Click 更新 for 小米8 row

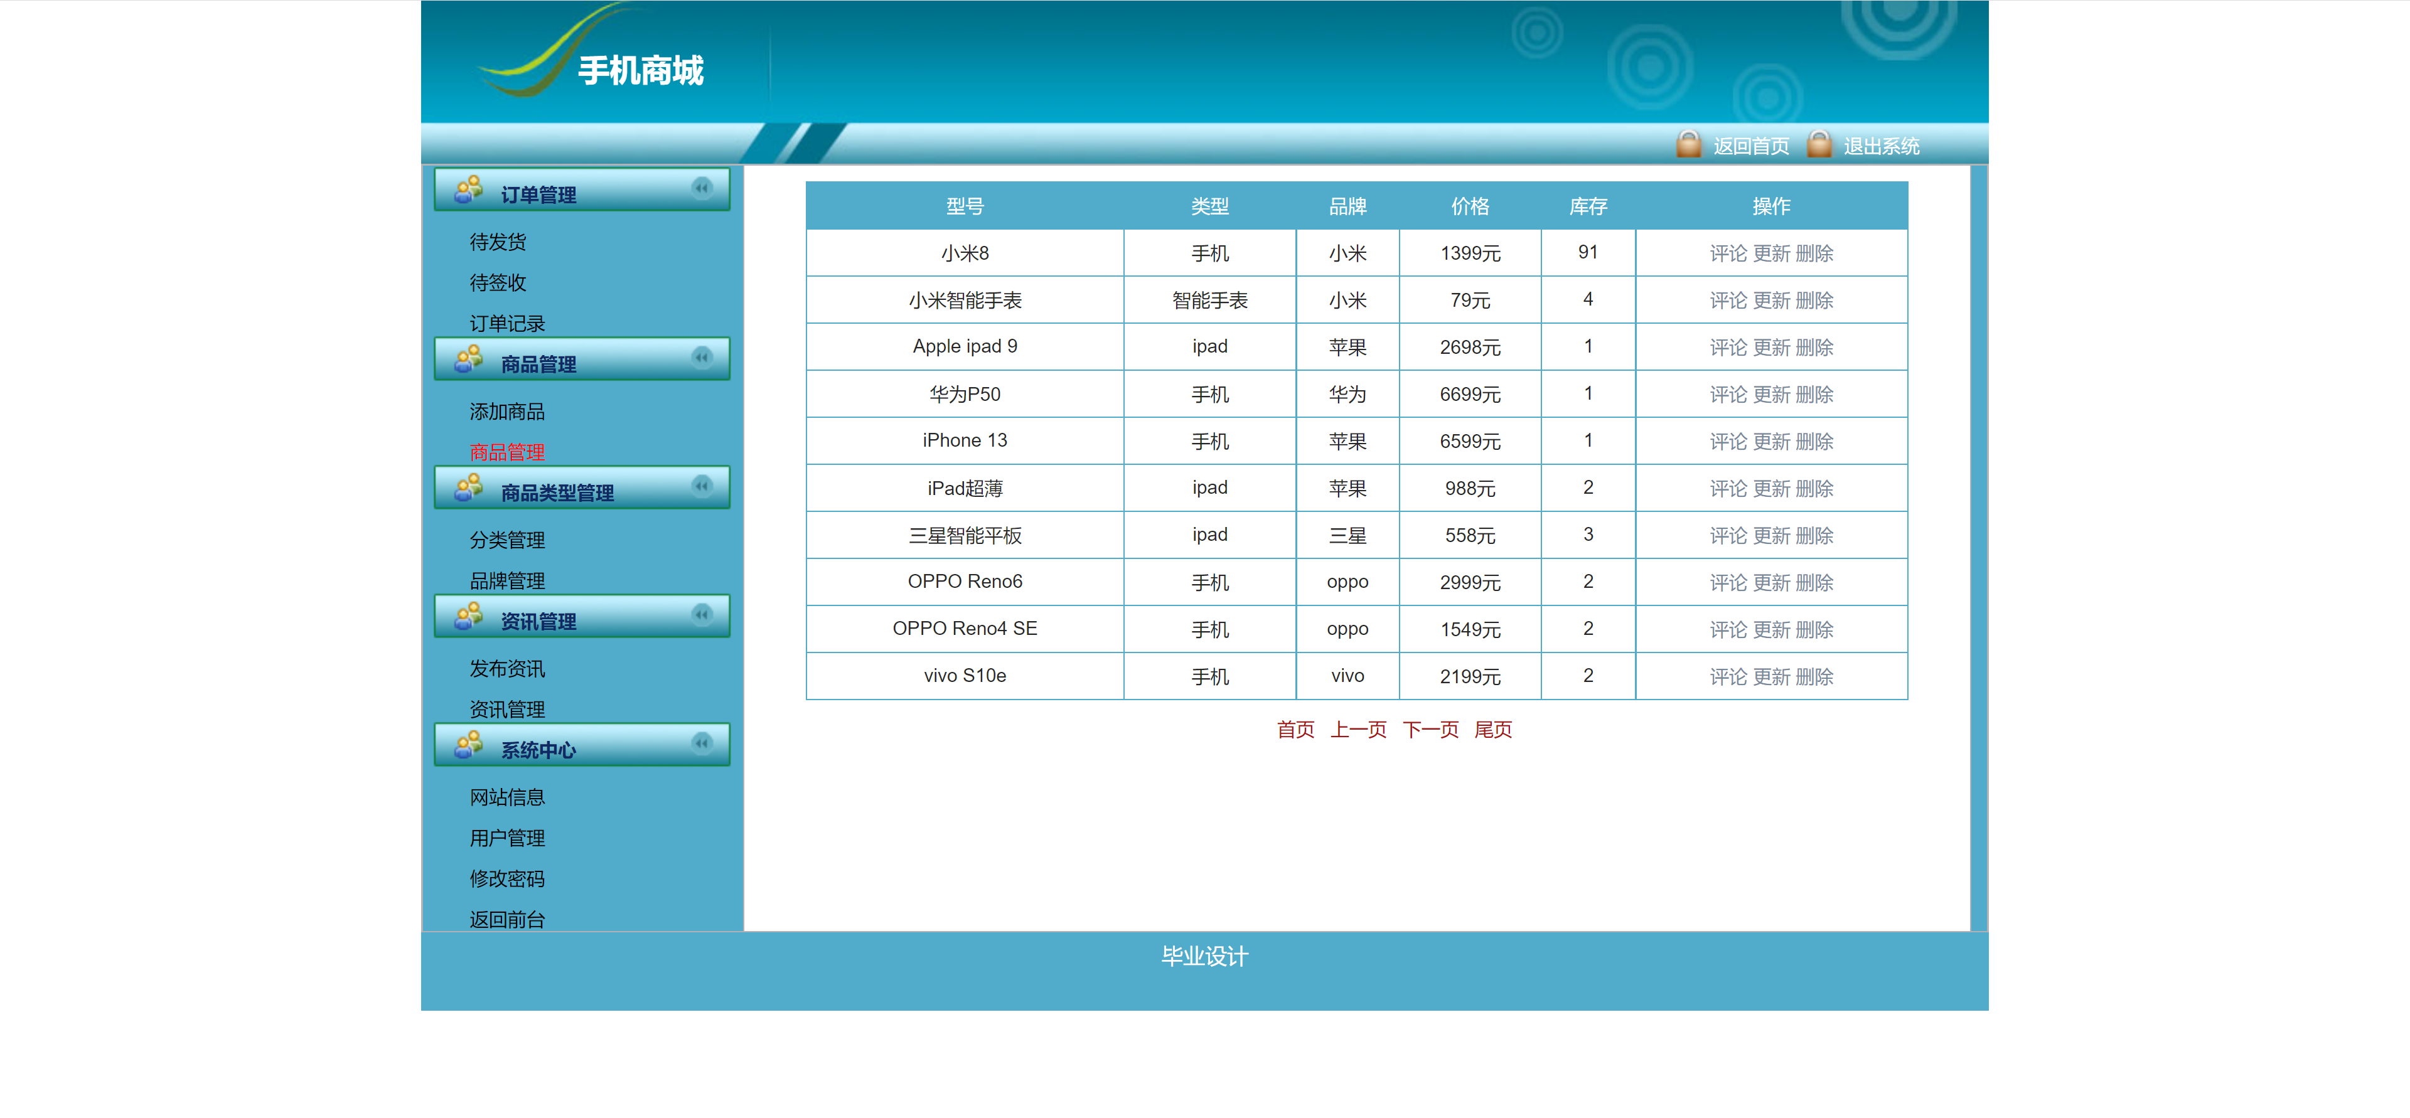click(1771, 253)
